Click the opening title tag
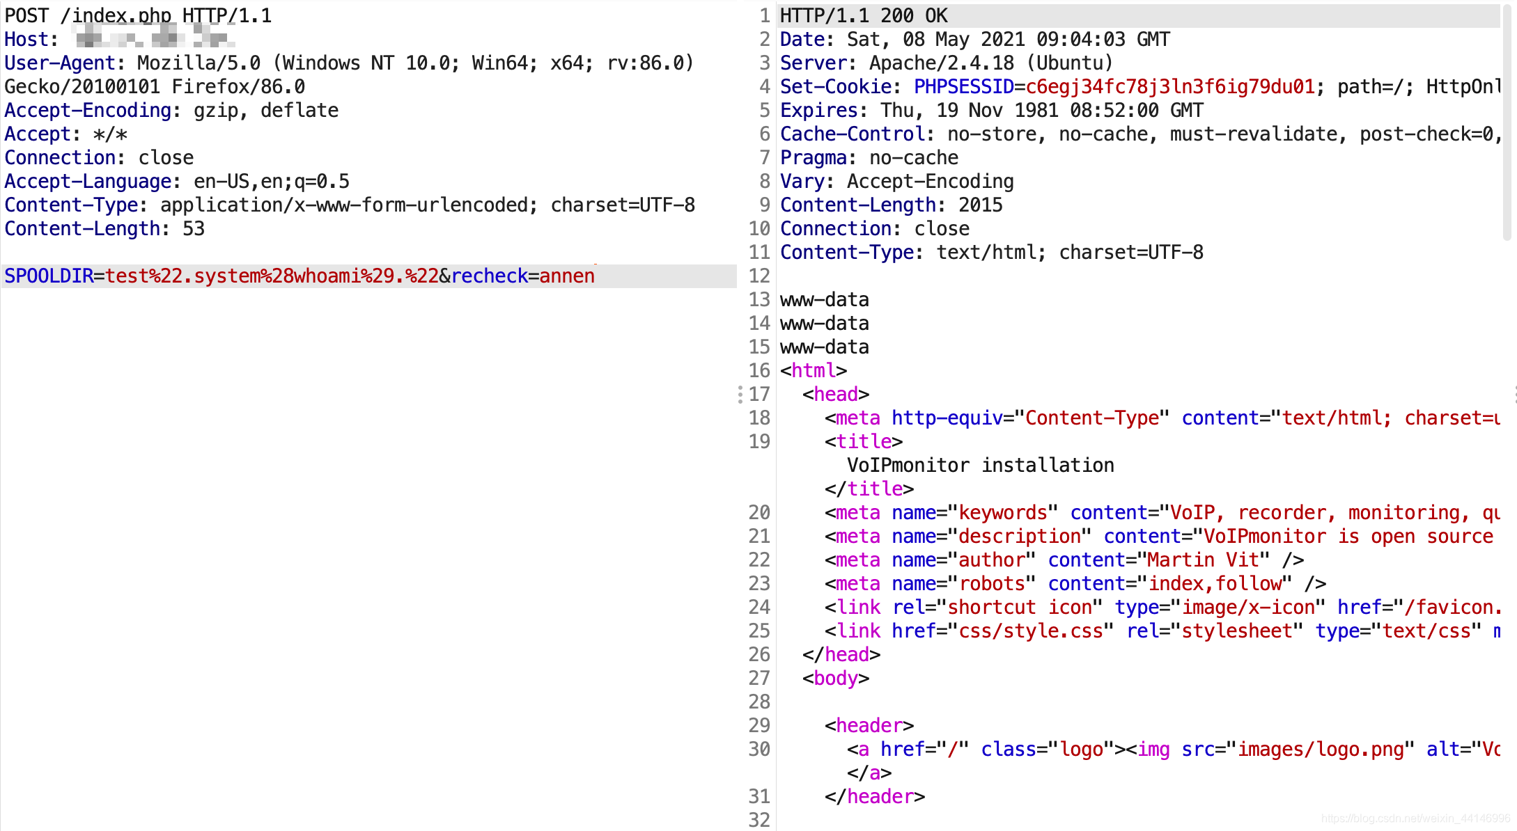Image resolution: width=1517 pixels, height=831 pixels. (x=864, y=441)
